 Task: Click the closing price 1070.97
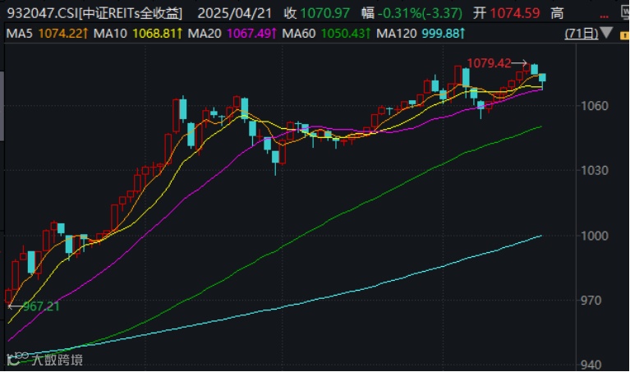324,13
